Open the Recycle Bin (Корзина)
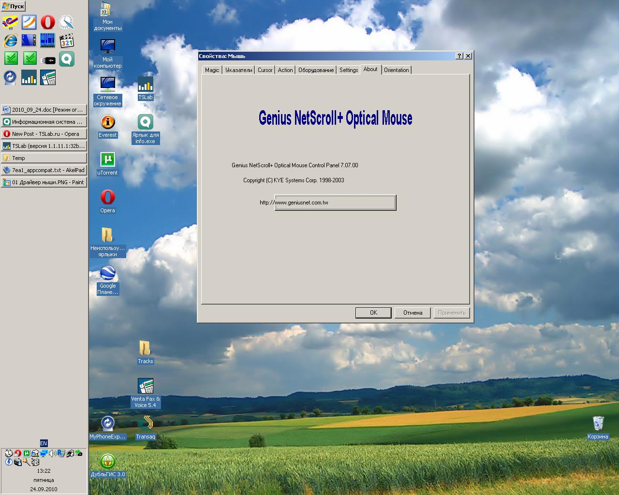619x495 pixels. [x=598, y=424]
